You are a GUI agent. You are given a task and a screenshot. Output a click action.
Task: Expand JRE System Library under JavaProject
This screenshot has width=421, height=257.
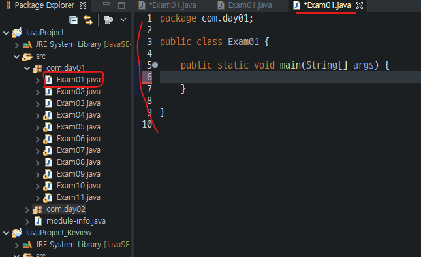(17, 45)
